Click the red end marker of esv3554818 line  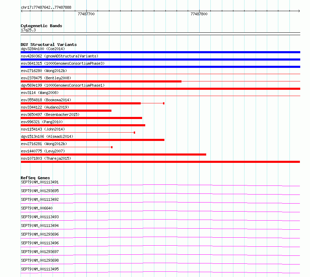click(x=164, y=103)
